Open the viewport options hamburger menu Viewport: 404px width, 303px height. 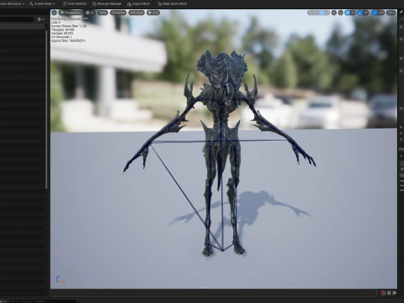[54, 13]
